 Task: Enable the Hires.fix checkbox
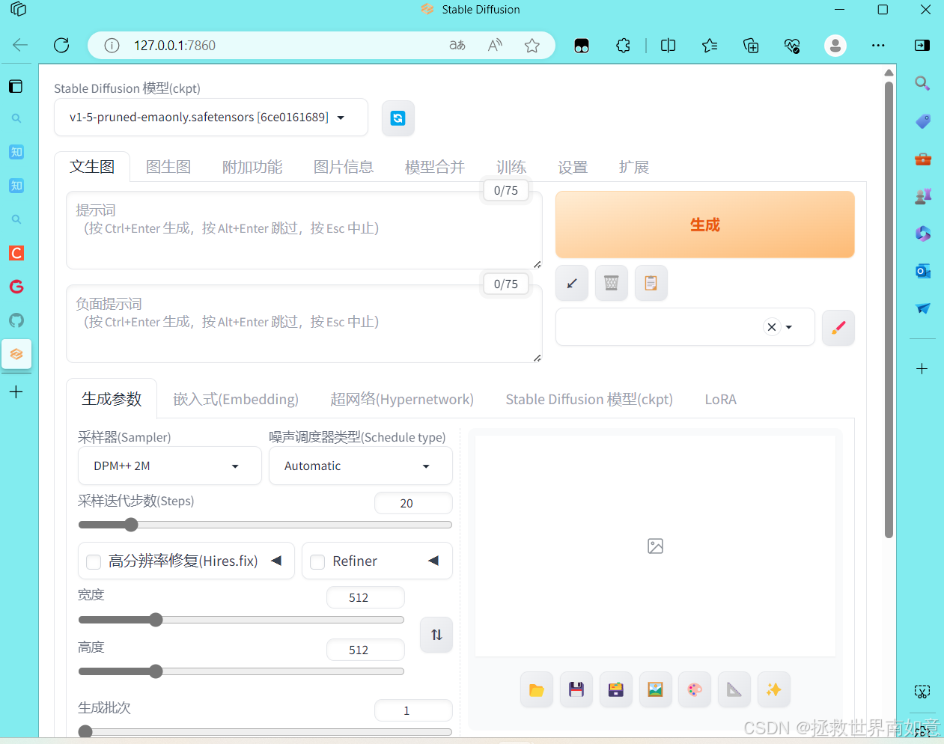click(94, 561)
